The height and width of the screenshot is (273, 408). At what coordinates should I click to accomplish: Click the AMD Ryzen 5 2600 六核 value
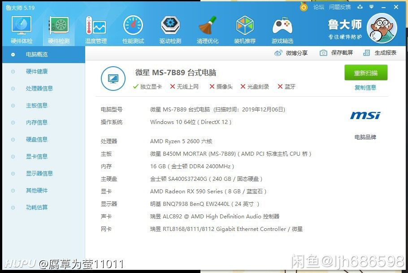click(181, 141)
